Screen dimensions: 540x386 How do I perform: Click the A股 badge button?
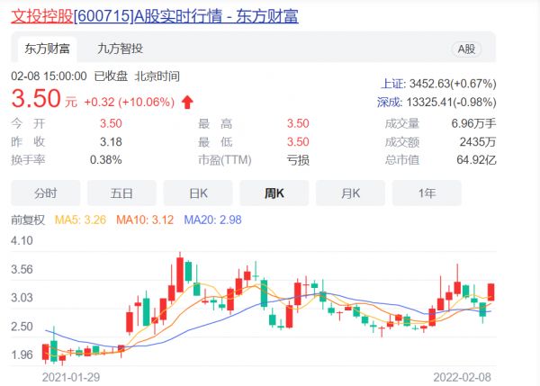pos(466,49)
